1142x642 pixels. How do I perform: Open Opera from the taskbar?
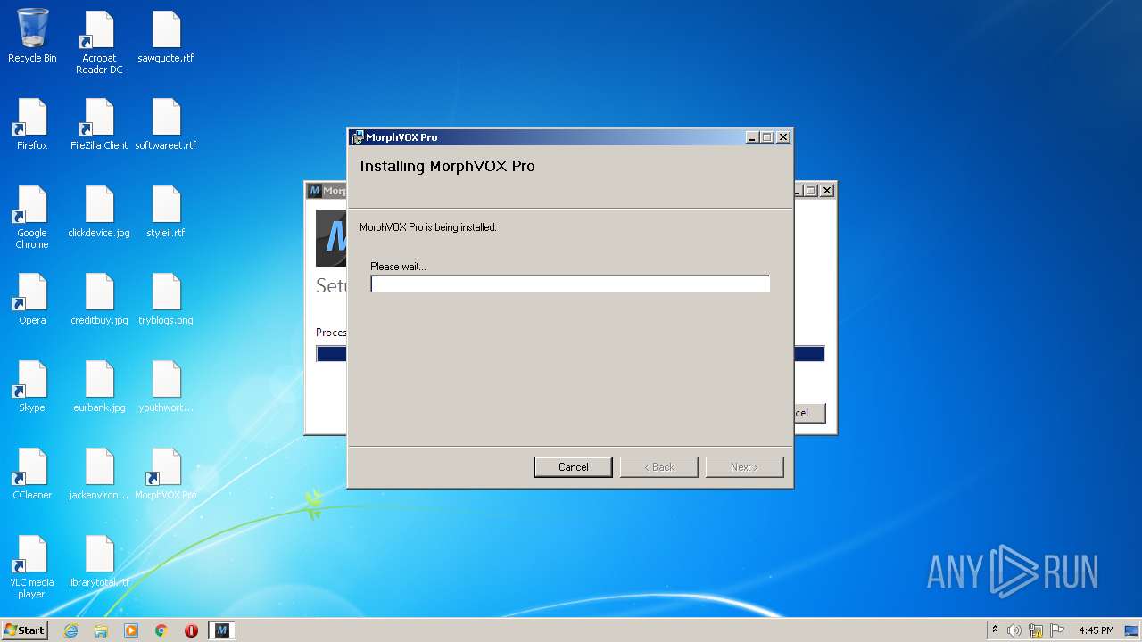pyautogui.click(x=191, y=630)
